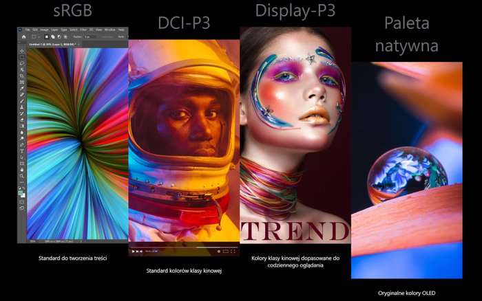Skip to next video in player
Viewport: 482px width, 301px height.
pos(138,252)
